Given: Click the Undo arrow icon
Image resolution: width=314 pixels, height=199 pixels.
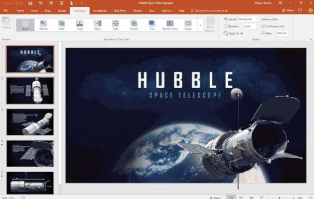Looking at the screenshot, I should point(41,3).
